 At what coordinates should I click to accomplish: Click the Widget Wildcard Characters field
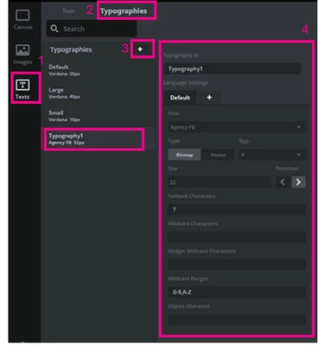(x=237, y=265)
